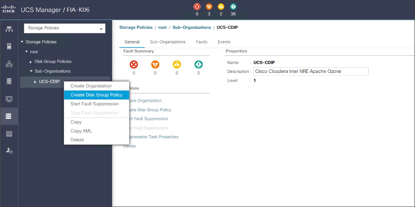415x207 pixels.
Task: Open the LAN navigation icon
Action: click(x=9, y=64)
